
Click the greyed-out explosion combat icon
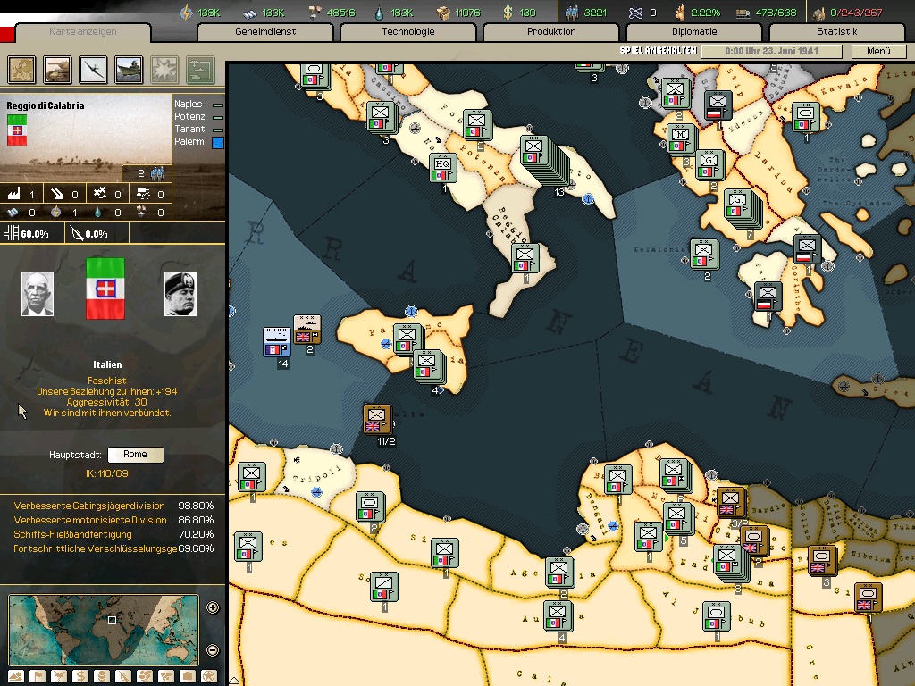click(164, 70)
